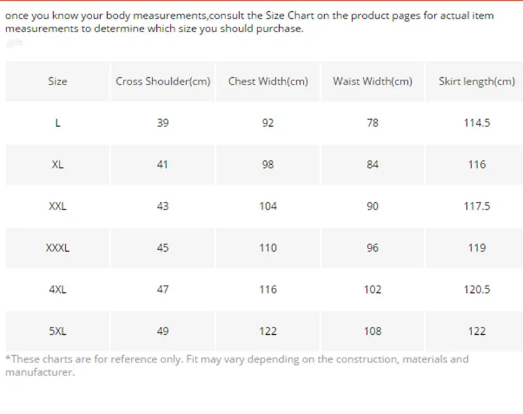The height and width of the screenshot is (414, 523).
Task: Click the Skirt length(cm) column header
Action: (477, 82)
